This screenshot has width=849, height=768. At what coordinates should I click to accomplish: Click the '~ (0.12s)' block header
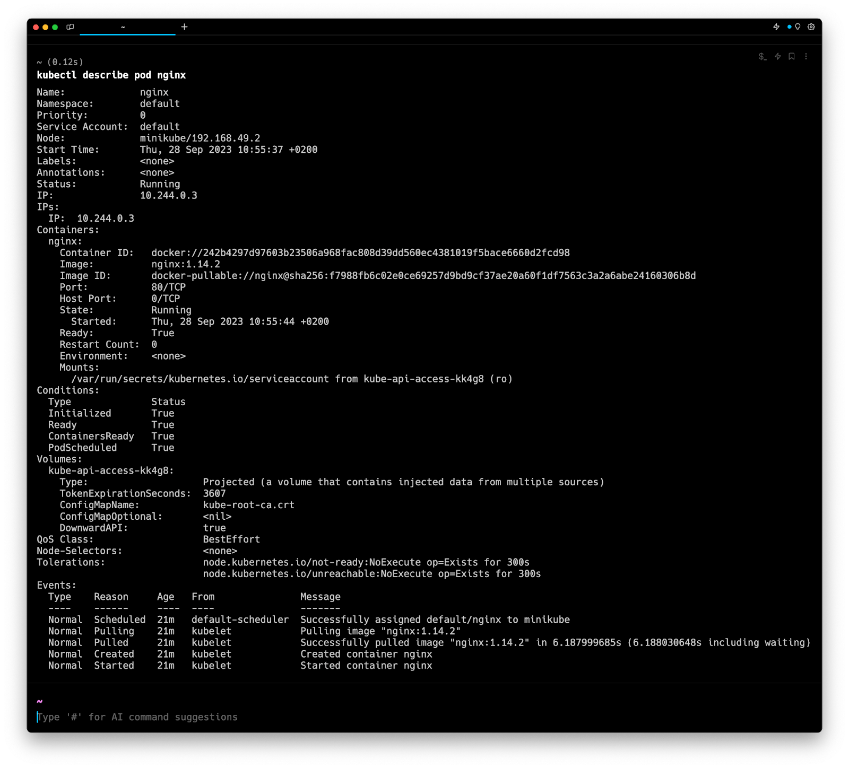[60, 62]
